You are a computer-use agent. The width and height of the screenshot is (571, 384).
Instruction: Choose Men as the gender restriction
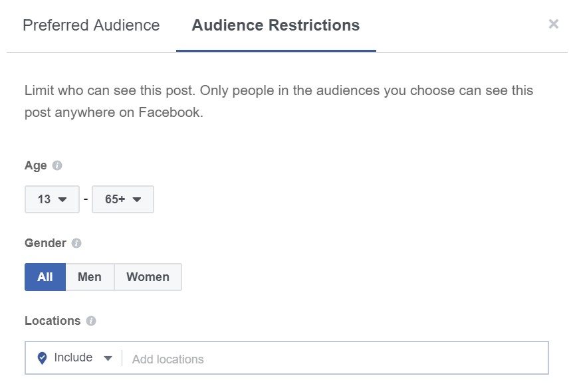tap(90, 277)
